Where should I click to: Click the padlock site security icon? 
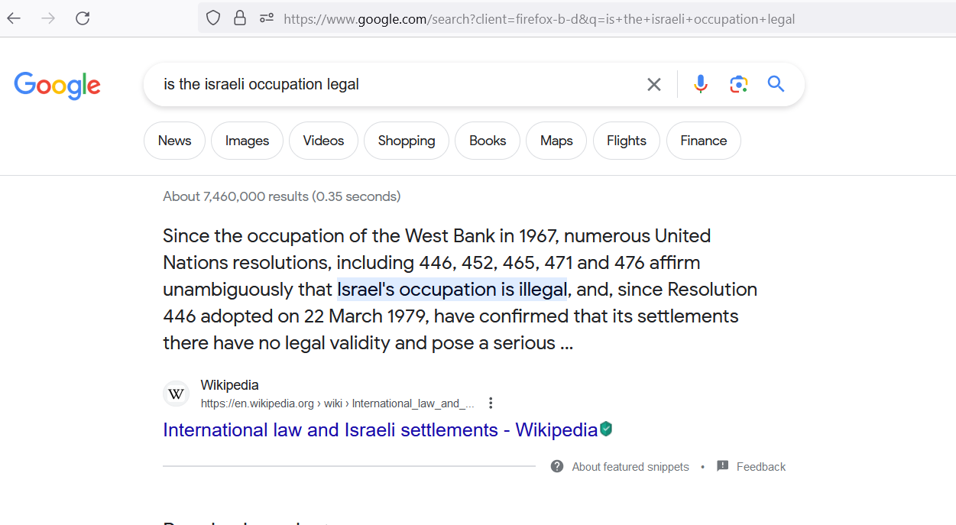tap(240, 18)
